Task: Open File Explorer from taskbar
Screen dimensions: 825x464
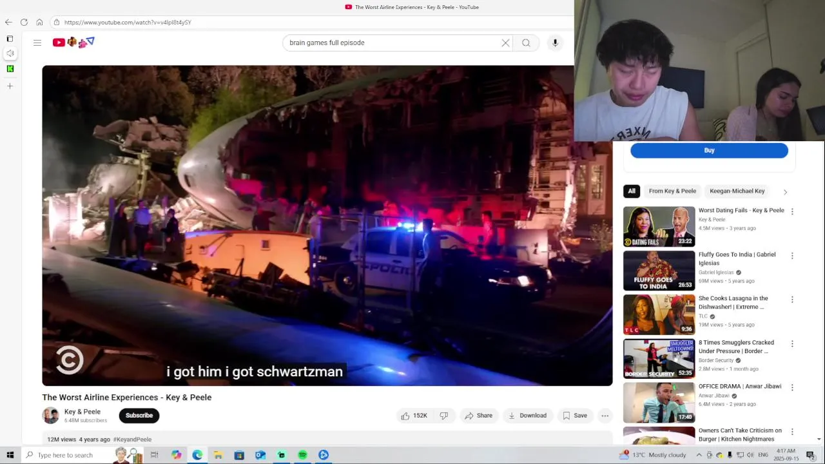Action: pos(218,455)
